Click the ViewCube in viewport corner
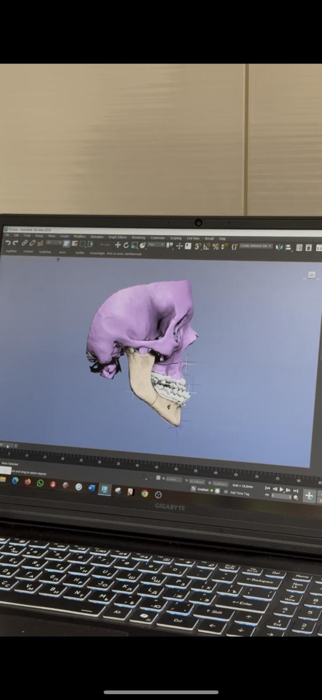322x700 pixels. (311, 275)
